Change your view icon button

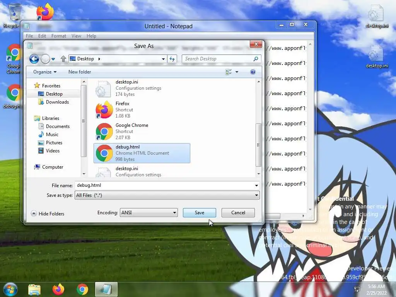coord(229,72)
